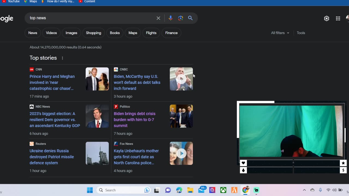Screen dimensions: 349x196
Task: Launch the Teams chat taskbar icon
Action: click(168, 190)
